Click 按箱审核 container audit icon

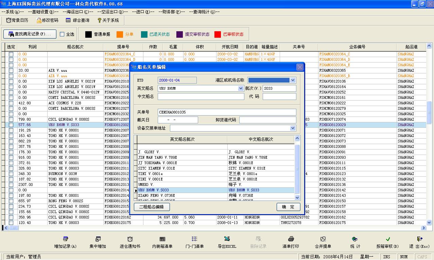tap(388, 239)
